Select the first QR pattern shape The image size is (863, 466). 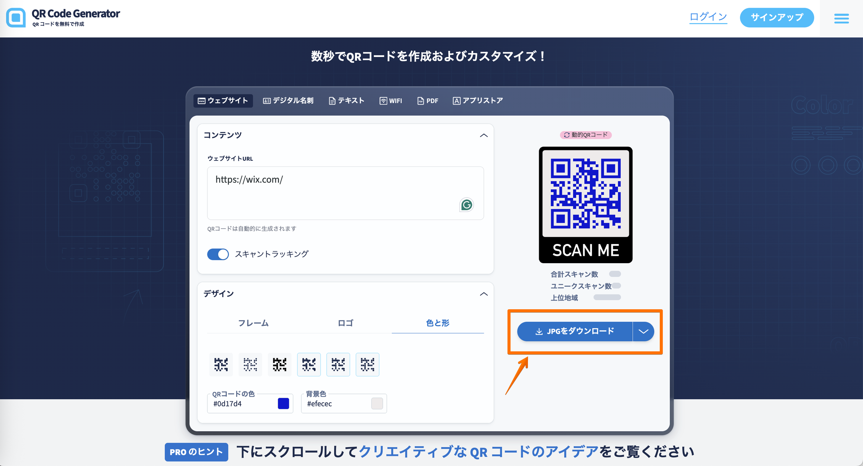221,365
